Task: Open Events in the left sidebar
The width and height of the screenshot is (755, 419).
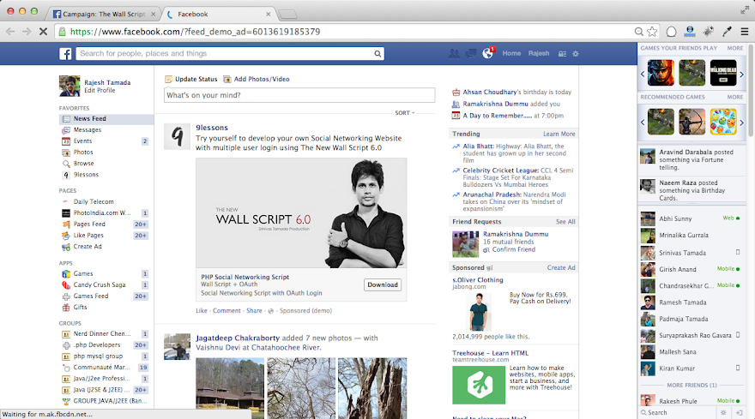Action: 82,141
